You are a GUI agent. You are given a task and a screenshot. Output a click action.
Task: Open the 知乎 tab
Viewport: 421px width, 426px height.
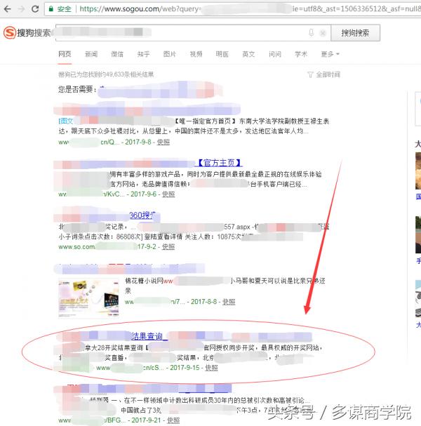pyautogui.click(x=143, y=54)
